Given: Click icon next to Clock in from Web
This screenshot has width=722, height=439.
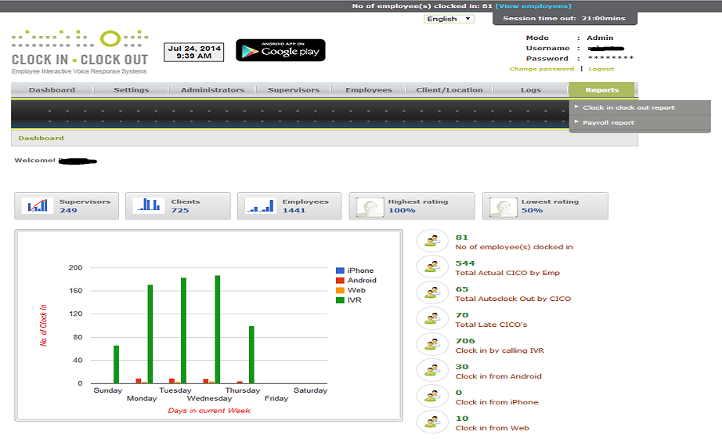Looking at the screenshot, I should pyautogui.click(x=431, y=423).
